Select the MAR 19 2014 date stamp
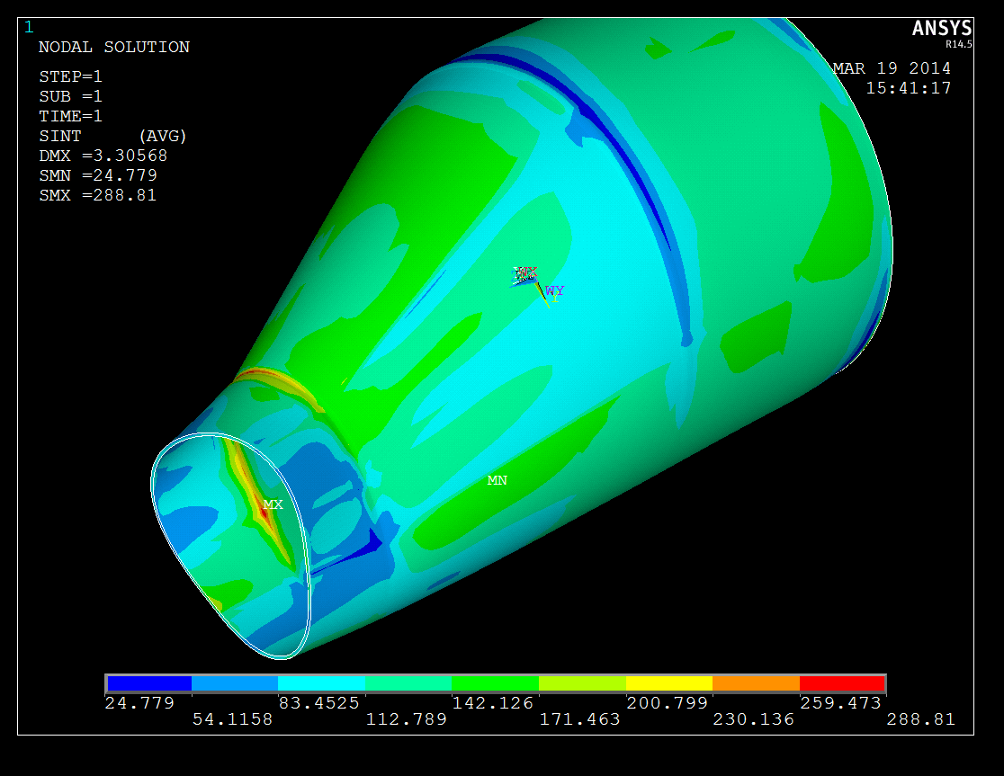Screen dimensions: 1004x776 tap(892, 68)
